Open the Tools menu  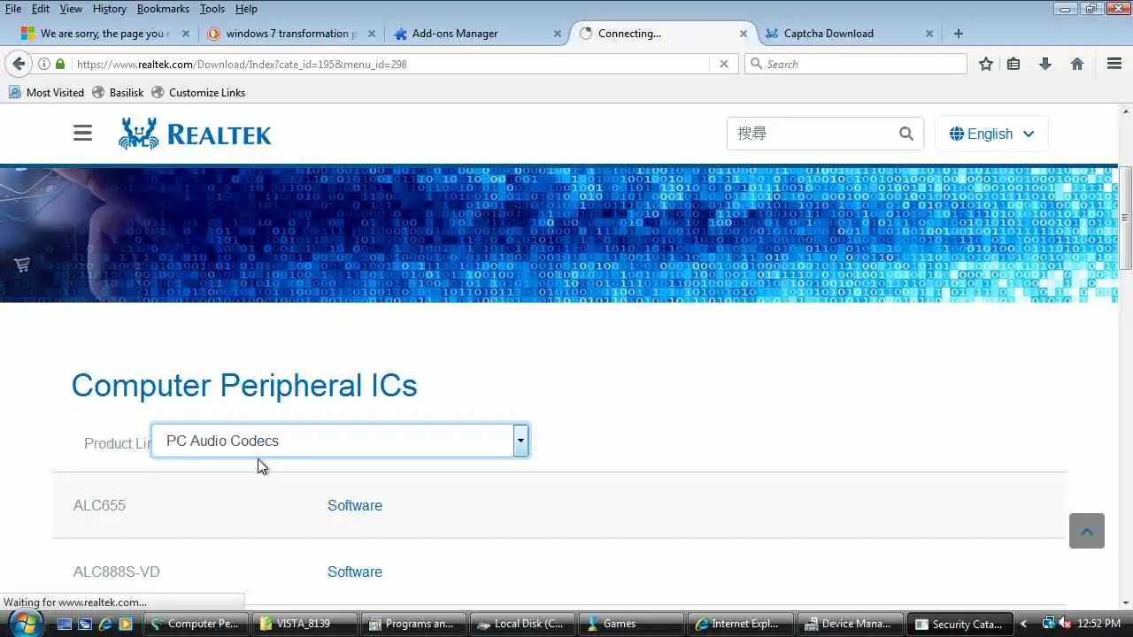pyautogui.click(x=212, y=9)
